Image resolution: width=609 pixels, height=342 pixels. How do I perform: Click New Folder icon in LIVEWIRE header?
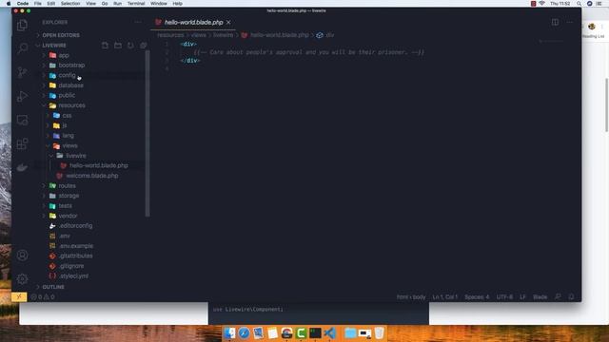pos(118,46)
